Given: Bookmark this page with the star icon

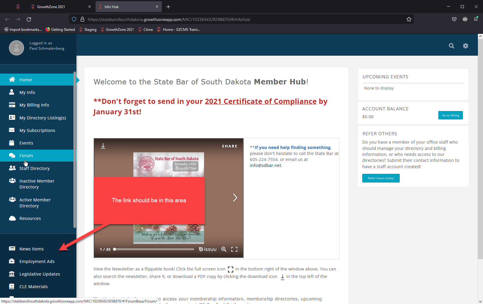Looking at the screenshot, I should (x=409, y=19).
